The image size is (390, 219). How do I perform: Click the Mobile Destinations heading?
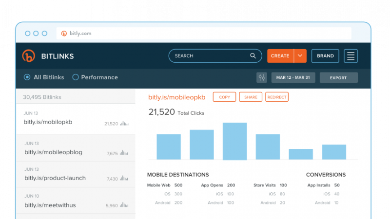178,175
